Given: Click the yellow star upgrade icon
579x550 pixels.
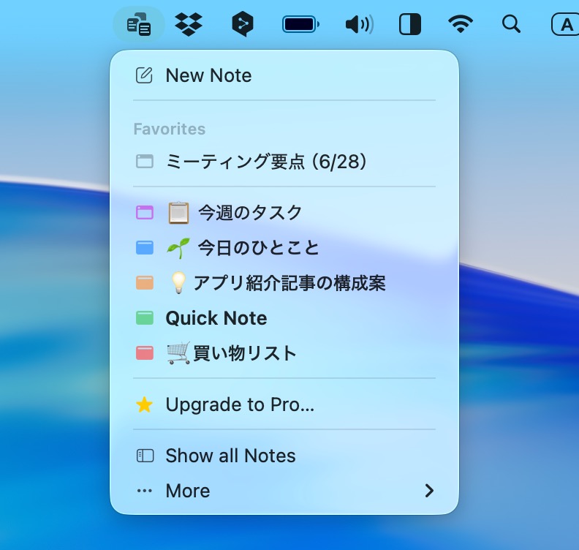Looking at the screenshot, I should coord(145,404).
